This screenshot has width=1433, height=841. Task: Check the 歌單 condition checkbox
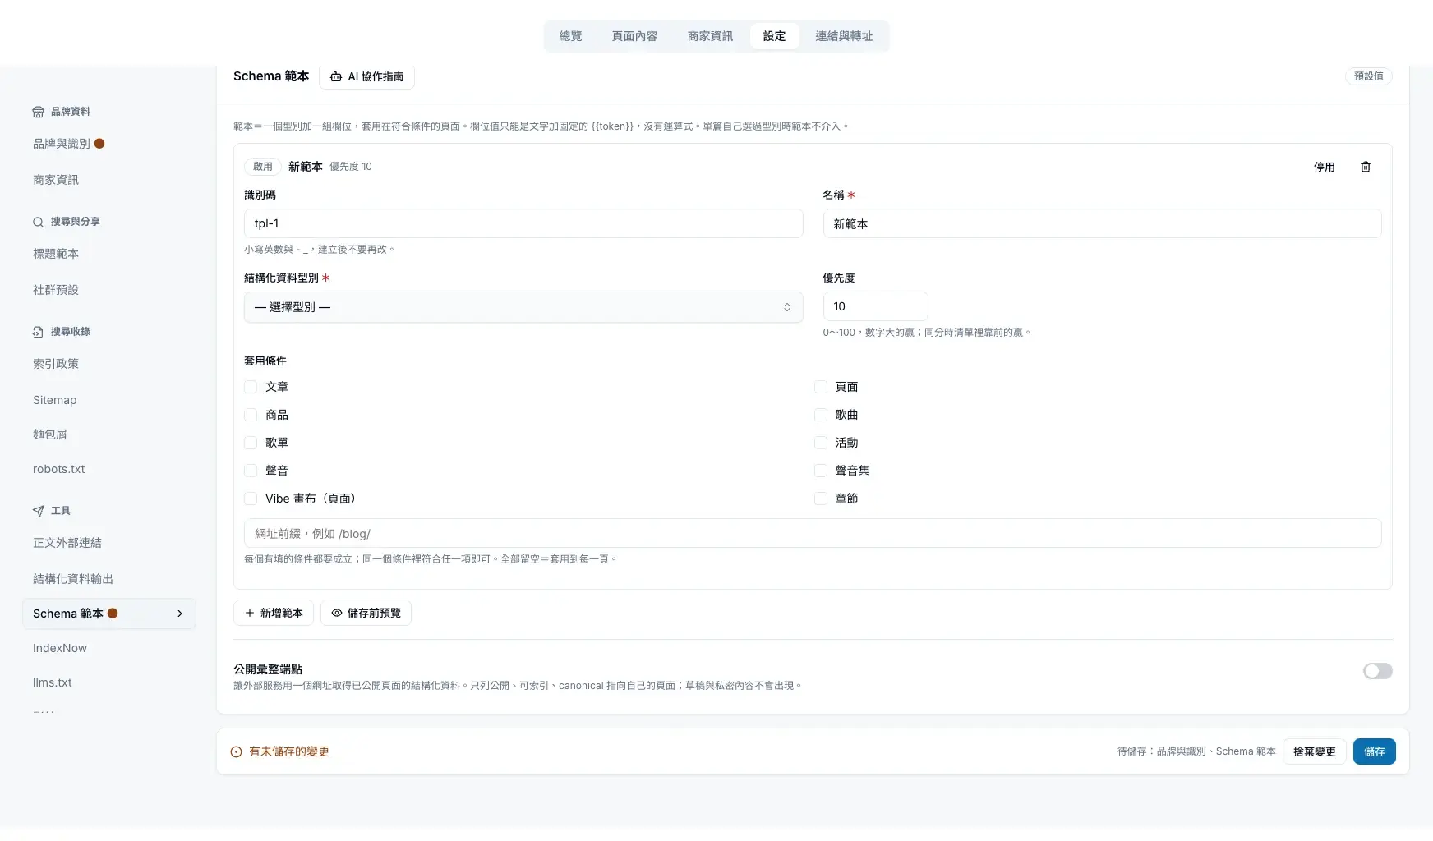tap(251, 443)
